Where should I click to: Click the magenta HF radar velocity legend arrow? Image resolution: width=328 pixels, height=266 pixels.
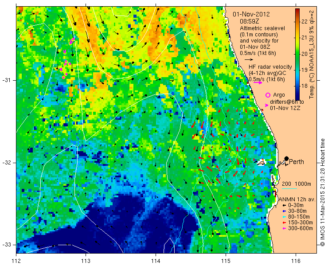pos(258,82)
